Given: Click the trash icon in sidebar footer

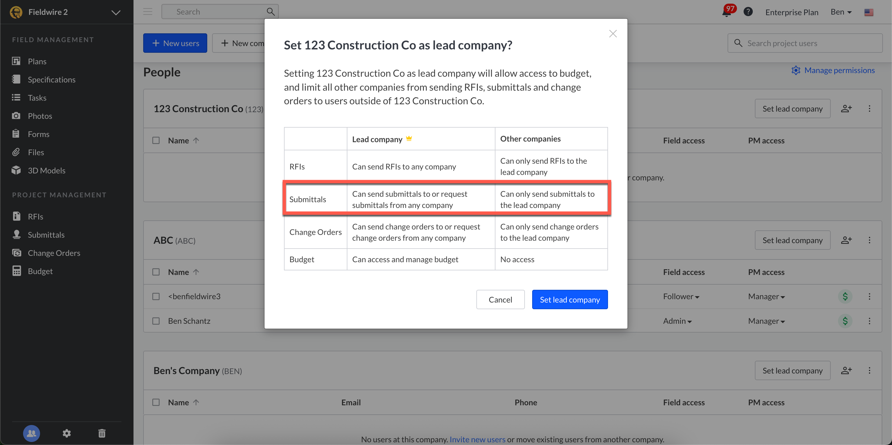Looking at the screenshot, I should pos(102,433).
